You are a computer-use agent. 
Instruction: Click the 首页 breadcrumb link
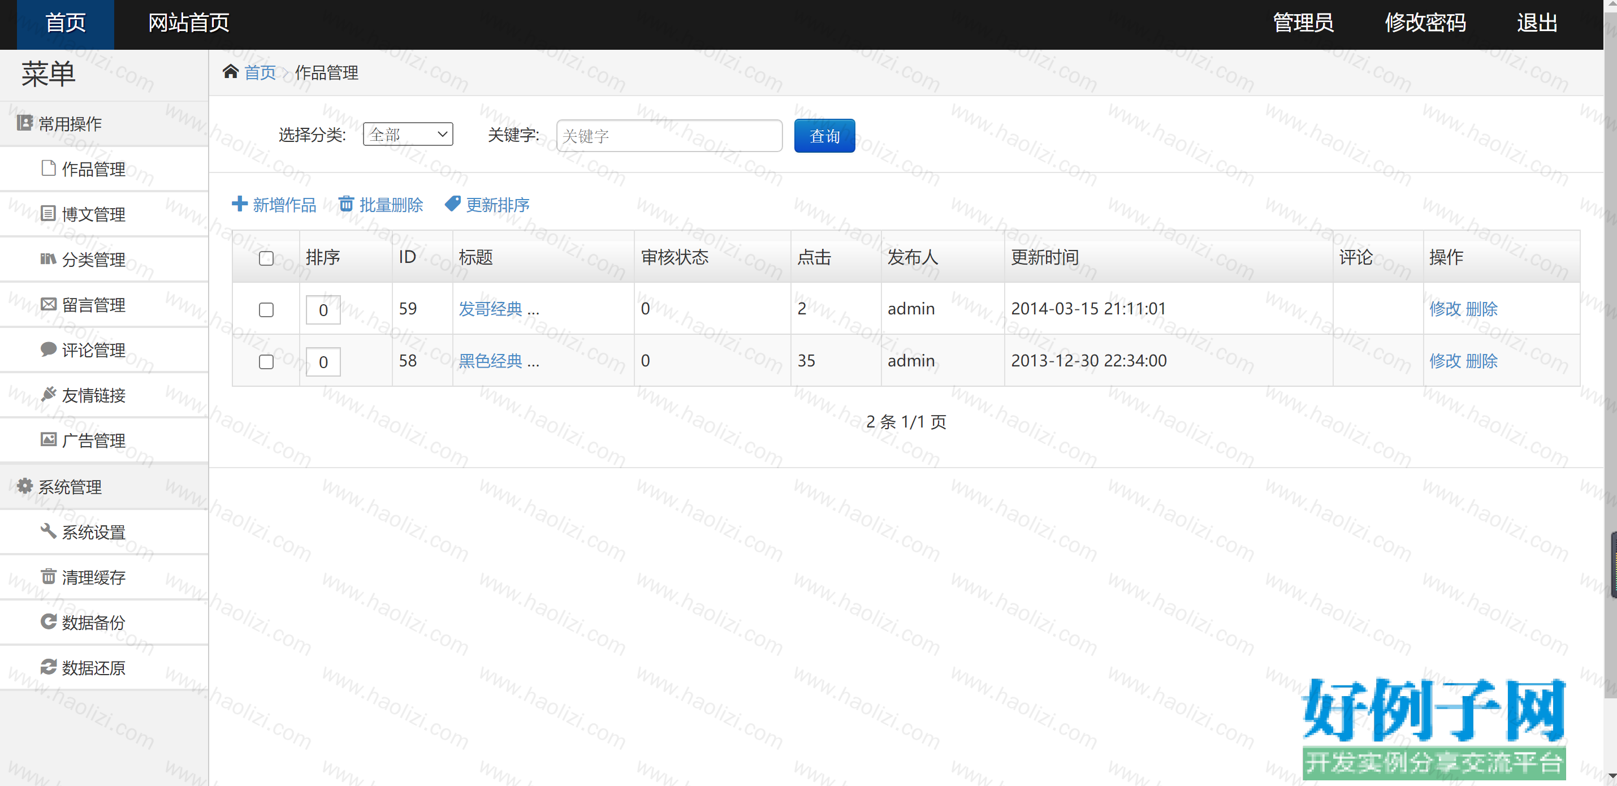pyautogui.click(x=260, y=73)
